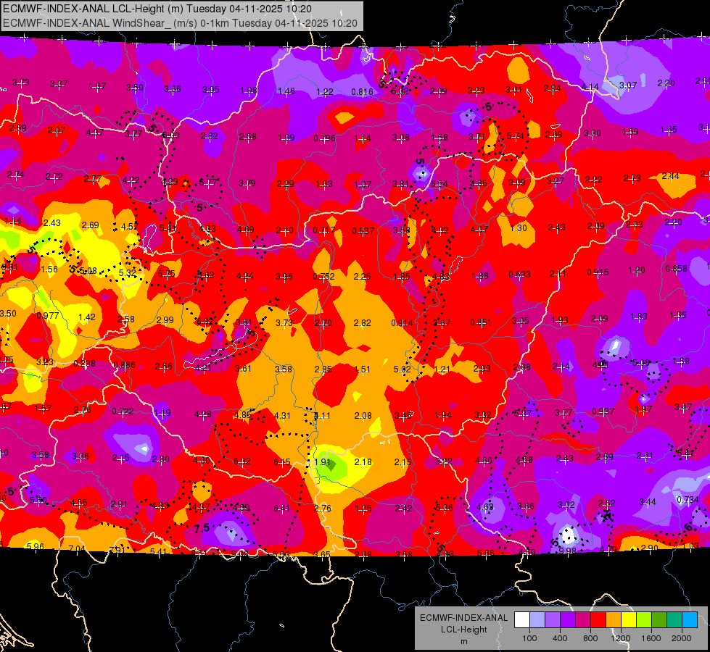Click the 5.75 grid point value
710x652 pixels.
[166, 274]
